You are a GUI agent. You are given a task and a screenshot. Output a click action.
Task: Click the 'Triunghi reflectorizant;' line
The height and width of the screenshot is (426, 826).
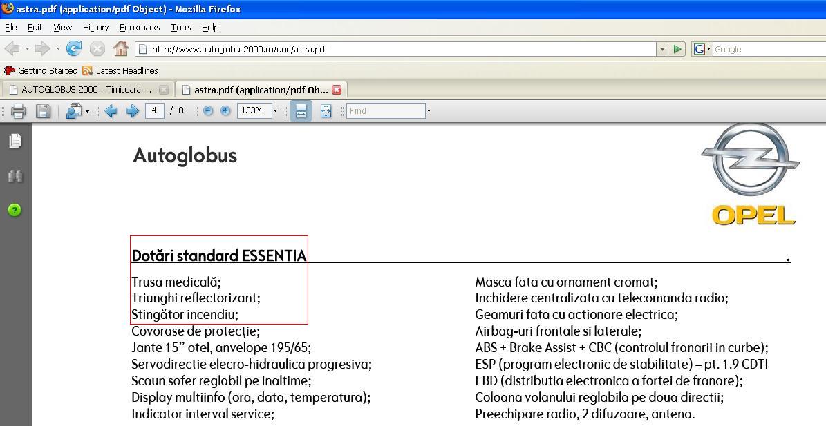click(196, 298)
